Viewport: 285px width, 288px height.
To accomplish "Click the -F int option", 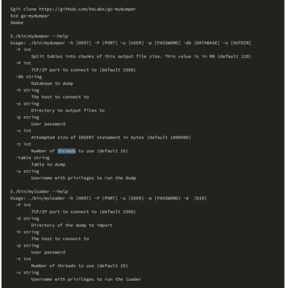I will pos(23,50).
